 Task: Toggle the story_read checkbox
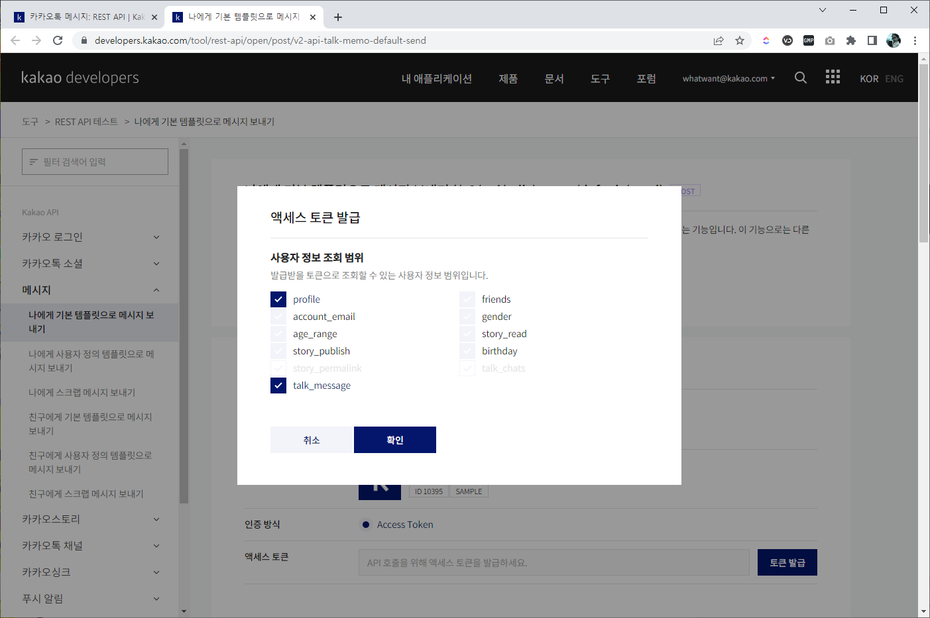click(x=467, y=334)
